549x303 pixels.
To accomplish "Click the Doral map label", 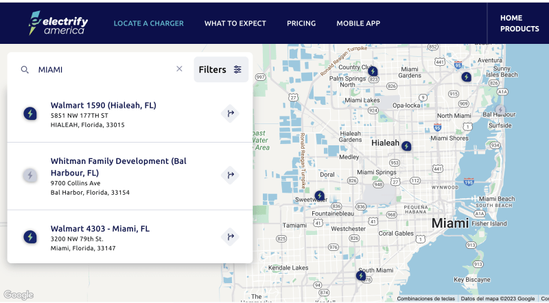I will pyautogui.click(x=327, y=175).
